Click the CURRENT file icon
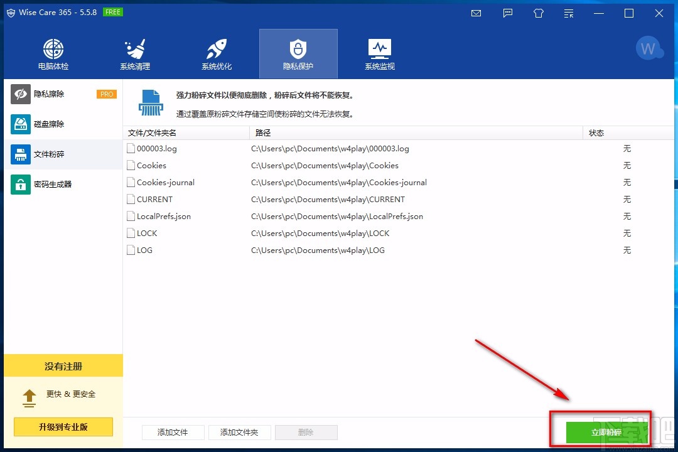This screenshot has height=452, width=678. tap(131, 200)
